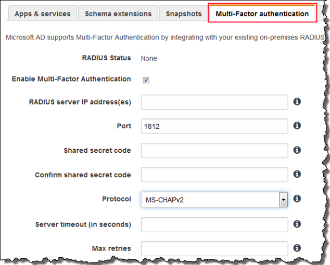Uncheck Enable Multi-Factor Authentication checkbox
Image resolution: width=330 pixels, height=265 pixels.
146,80
